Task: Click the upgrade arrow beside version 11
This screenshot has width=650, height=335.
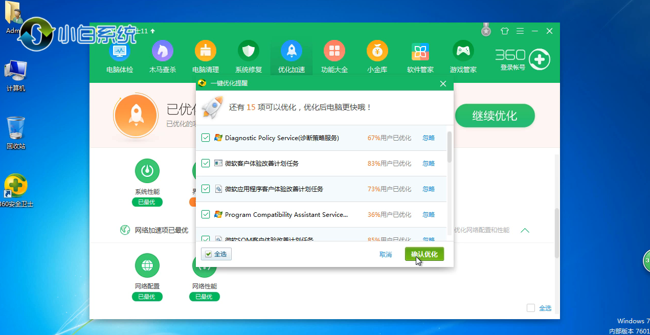Action: pyautogui.click(x=153, y=31)
